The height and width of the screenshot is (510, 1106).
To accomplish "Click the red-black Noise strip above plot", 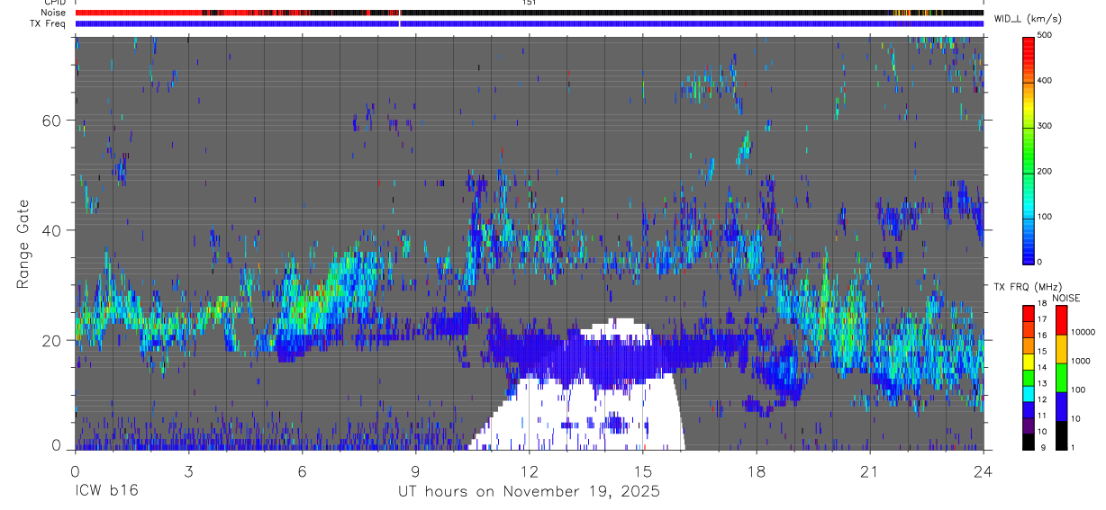I will [530, 13].
